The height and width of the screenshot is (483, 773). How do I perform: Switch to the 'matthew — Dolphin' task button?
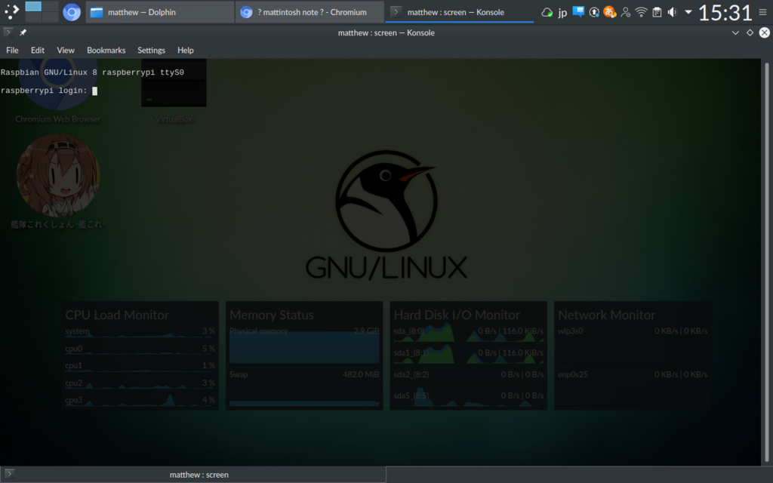(x=160, y=12)
